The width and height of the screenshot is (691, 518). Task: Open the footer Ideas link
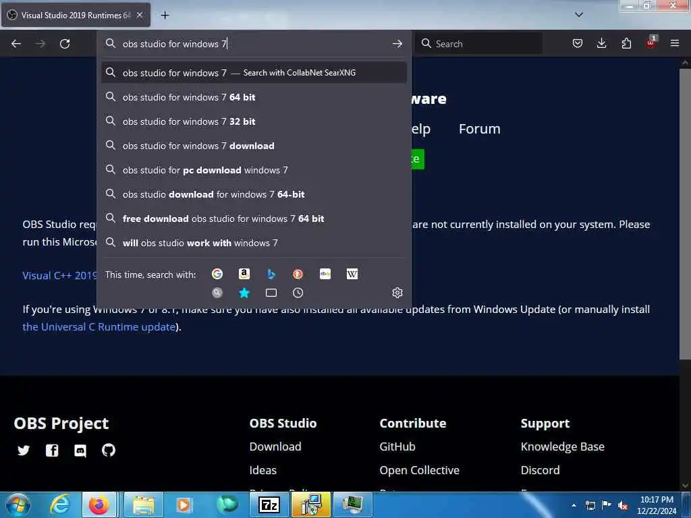point(263,470)
